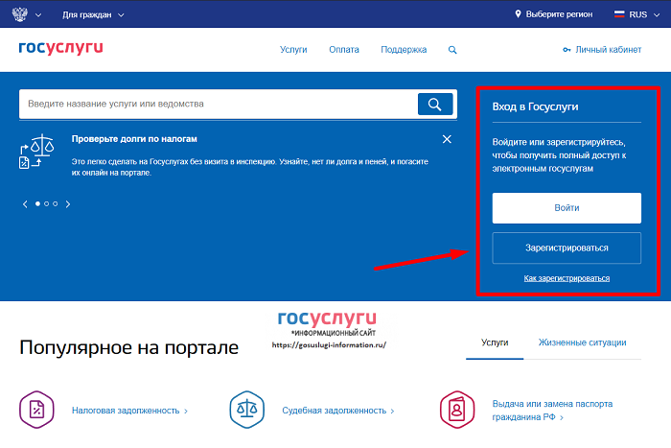Open the 'Проверьте долги по налогам' banner
The width and height of the screenshot is (671, 448).
(x=134, y=139)
